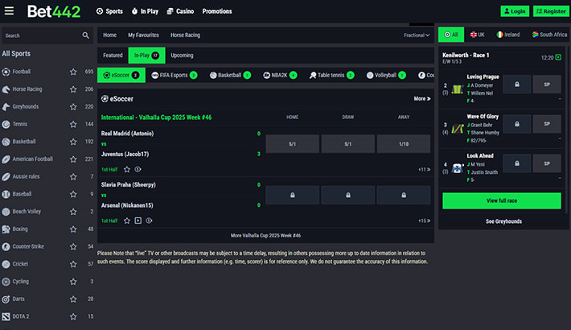This screenshot has width=571, height=330.
Task: Click the Baseball sidebar icon
Action: pos(6,194)
